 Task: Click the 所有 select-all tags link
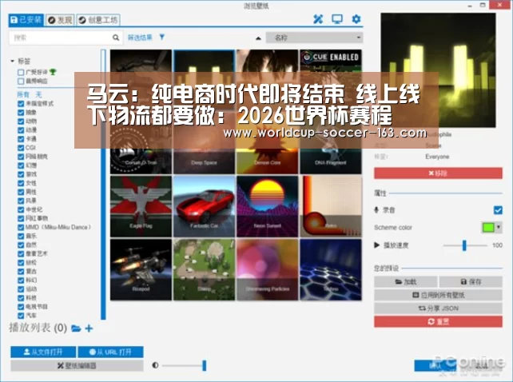click(23, 94)
